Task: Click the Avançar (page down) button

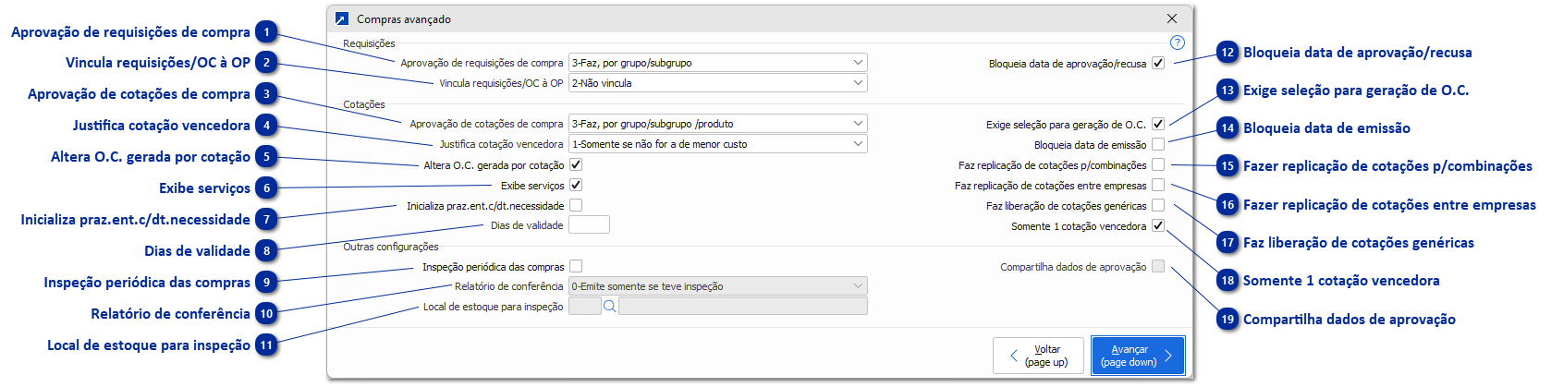Action: 1137,356
